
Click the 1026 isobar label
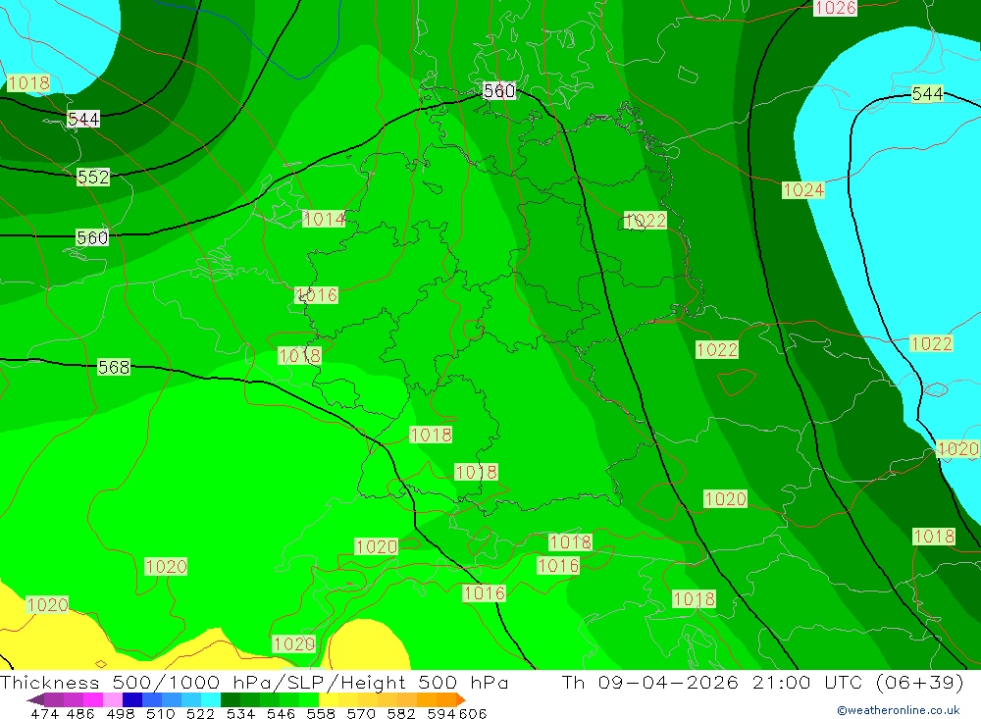coord(835,8)
